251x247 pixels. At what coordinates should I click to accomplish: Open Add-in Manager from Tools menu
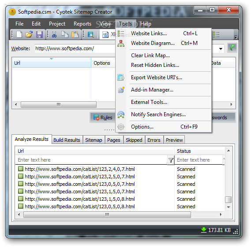point(163,90)
